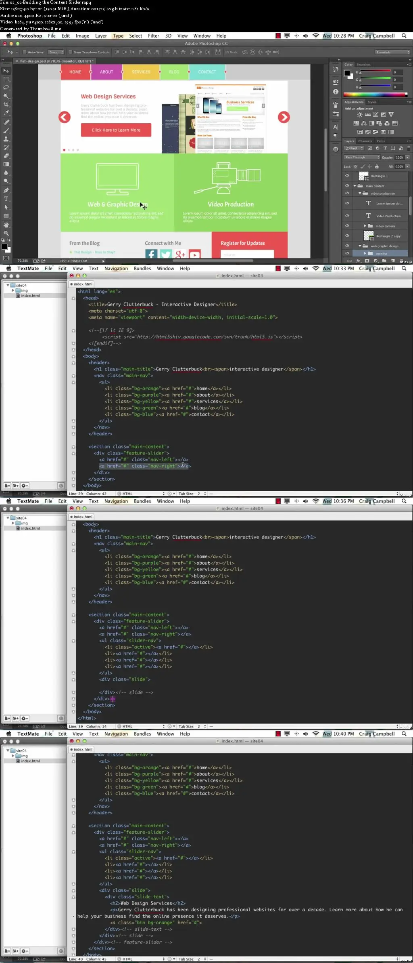
Task: Enable Show Transform Controls checkbox
Action: [70, 52]
